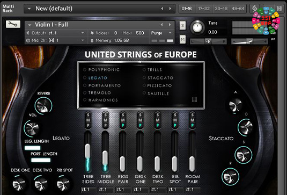The image size is (287, 195).
Task: Solo the Tree Sides mic channel
Action: (x=88, y=115)
